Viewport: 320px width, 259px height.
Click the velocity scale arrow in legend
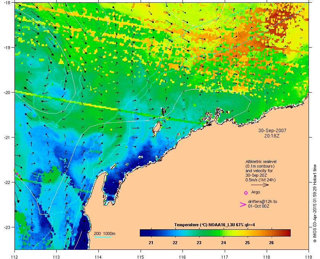click(260, 185)
